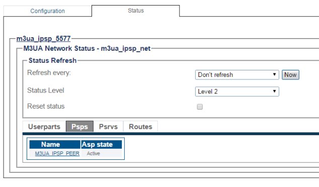Screen dimensions: 319x187
Task: Click the M3UA Network Status heading
Action: coord(87,48)
